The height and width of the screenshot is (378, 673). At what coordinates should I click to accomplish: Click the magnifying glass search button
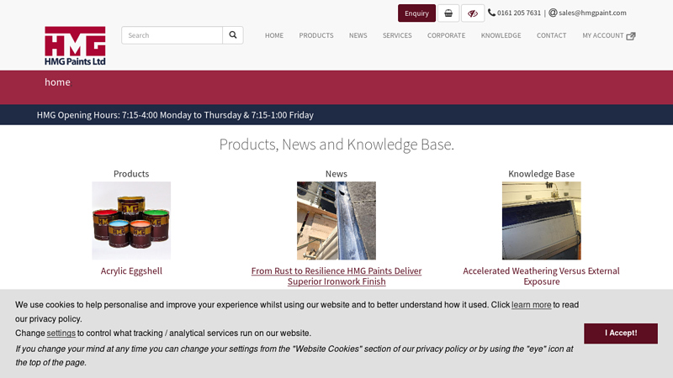[x=233, y=35]
